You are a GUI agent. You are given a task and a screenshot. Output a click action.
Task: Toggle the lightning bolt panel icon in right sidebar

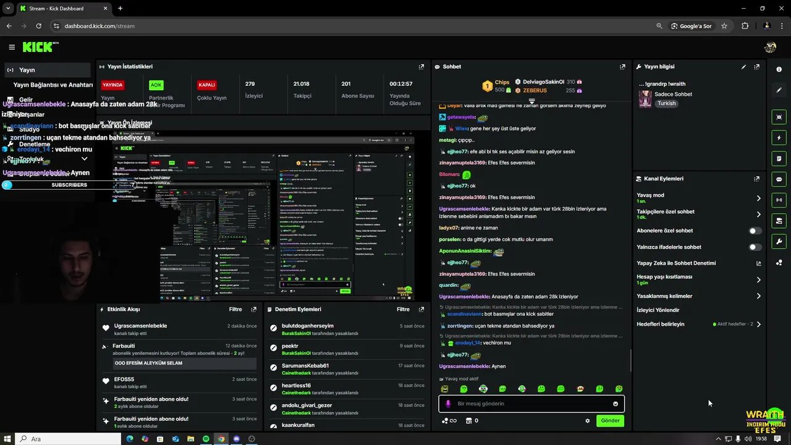click(779, 138)
